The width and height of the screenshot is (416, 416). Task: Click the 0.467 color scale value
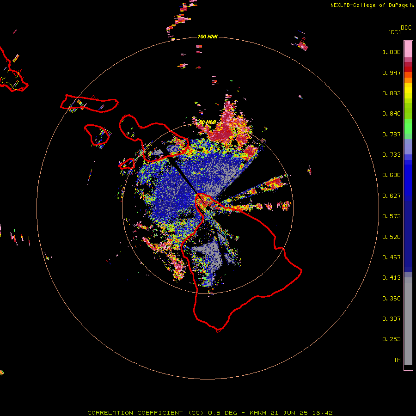click(x=392, y=257)
